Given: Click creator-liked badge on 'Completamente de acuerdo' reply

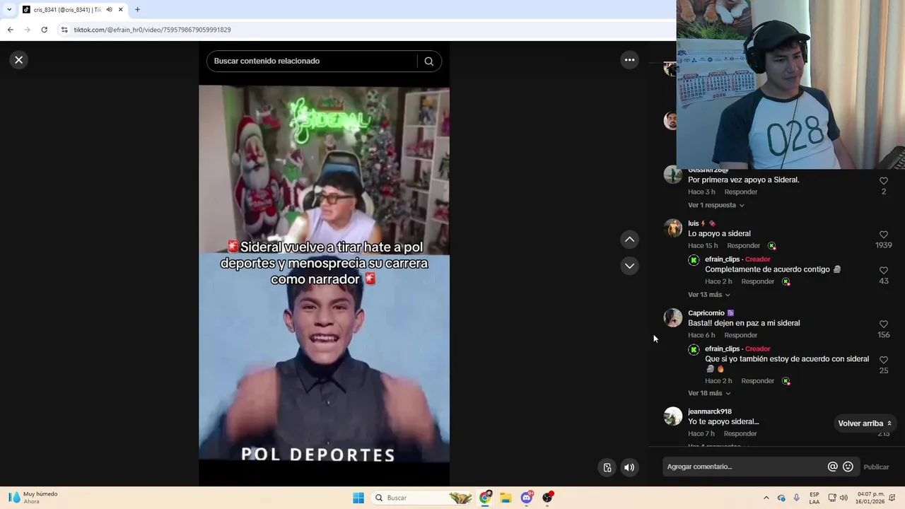Looking at the screenshot, I should click(786, 281).
